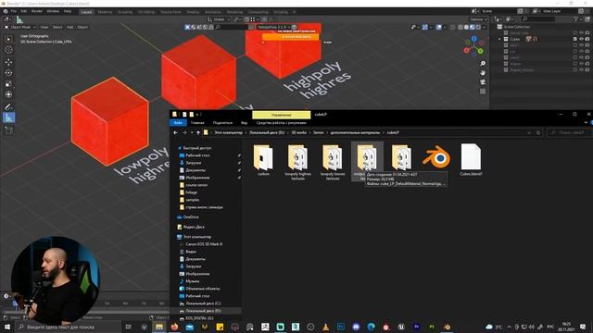Click in Explorer search field
The height and width of the screenshot is (333, 593).
point(570,132)
